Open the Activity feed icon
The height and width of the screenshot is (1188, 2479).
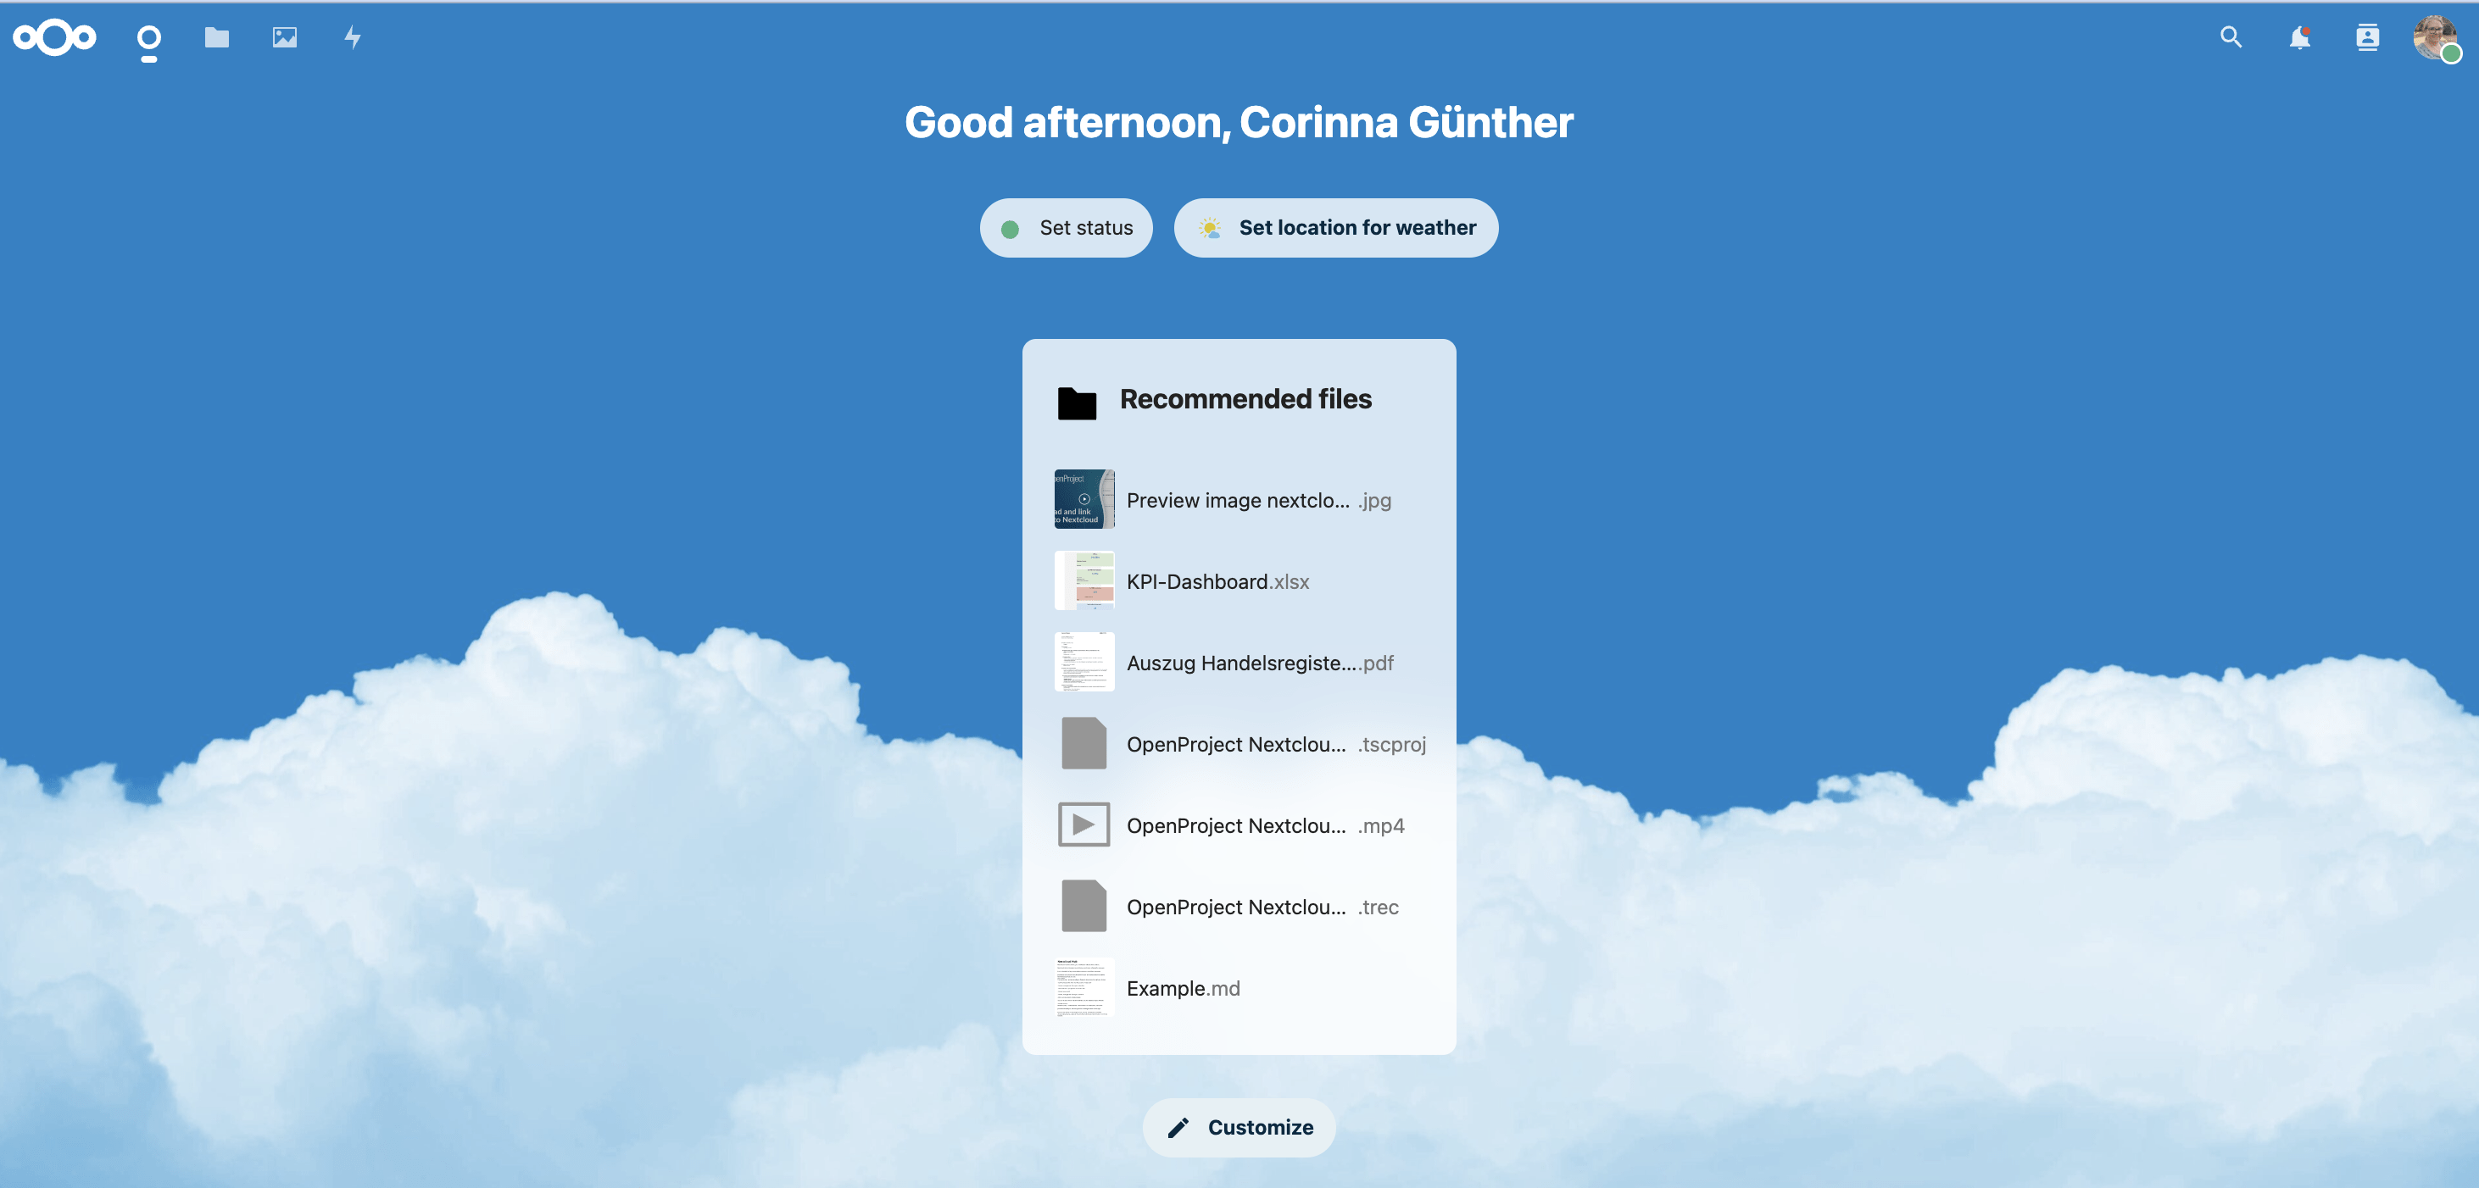click(x=349, y=36)
